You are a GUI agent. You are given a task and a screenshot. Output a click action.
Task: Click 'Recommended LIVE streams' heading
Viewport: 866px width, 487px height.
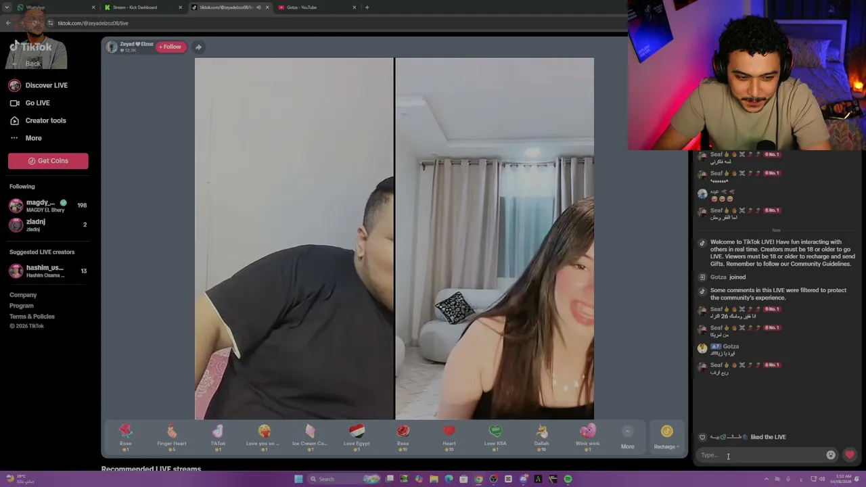(x=151, y=469)
